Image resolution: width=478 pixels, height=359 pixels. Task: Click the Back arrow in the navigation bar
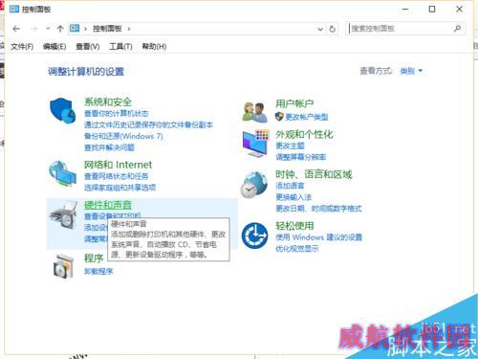pyautogui.click(x=16, y=29)
